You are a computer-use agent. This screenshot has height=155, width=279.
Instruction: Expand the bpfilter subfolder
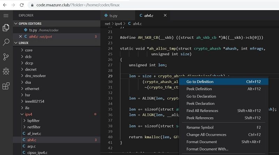click(x=24, y=121)
